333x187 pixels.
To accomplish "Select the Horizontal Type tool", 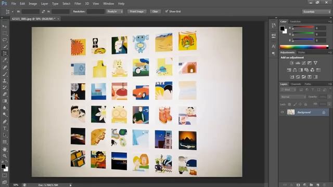I will [5, 128].
